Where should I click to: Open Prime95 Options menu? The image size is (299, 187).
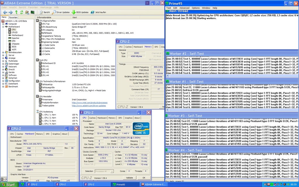[x=196, y=8]
